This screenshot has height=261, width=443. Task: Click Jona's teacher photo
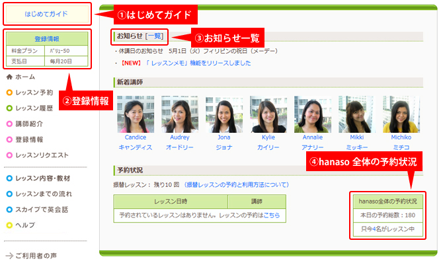224,114
